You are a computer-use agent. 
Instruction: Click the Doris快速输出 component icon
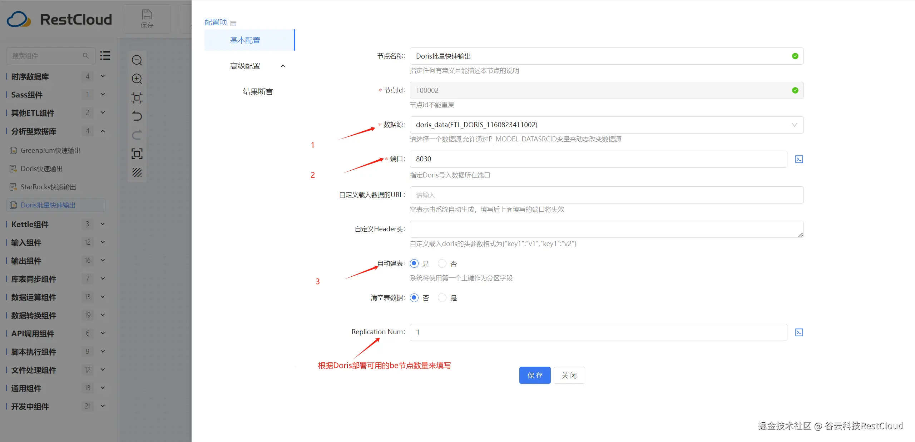coord(13,169)
